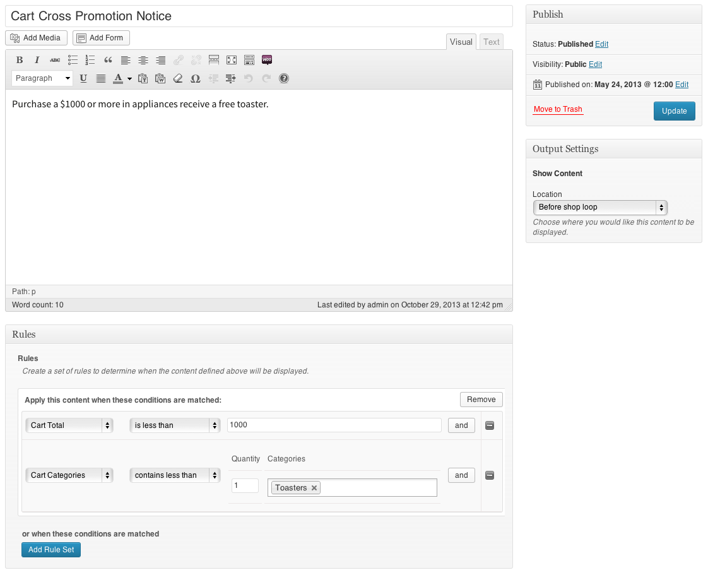
Task: Edit the Published on date
Action: tap(681, 85)
